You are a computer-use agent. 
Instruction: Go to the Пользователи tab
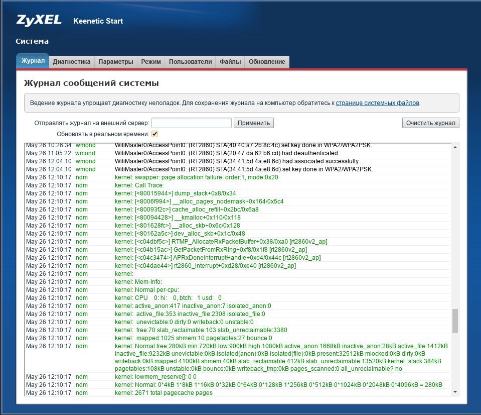pyautogui.click(x=190, y=62)
